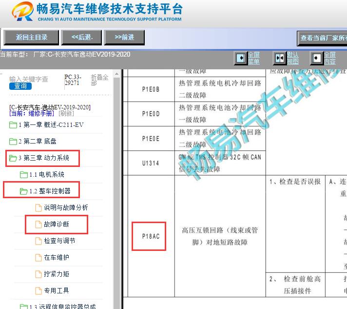347x309 pixels.
Task: Click sidebar scrollbar up arrow
Action: (116, 74)
